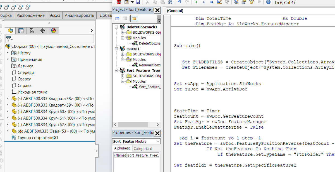Click the Paste clipboard icon
The width and height of the screenshot is (335, 172).
click(x=162, y=2)
